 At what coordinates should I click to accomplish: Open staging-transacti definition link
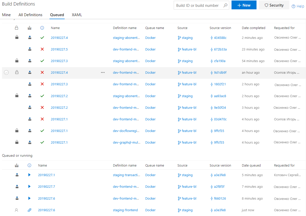(x=126, y=175)
